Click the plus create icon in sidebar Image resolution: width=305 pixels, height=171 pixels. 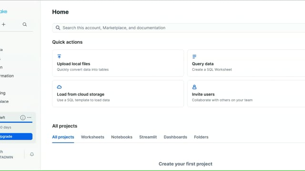coord(3,24)
